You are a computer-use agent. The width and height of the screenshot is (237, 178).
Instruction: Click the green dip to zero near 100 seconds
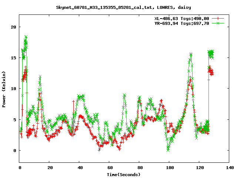click(x=168, y=150)
